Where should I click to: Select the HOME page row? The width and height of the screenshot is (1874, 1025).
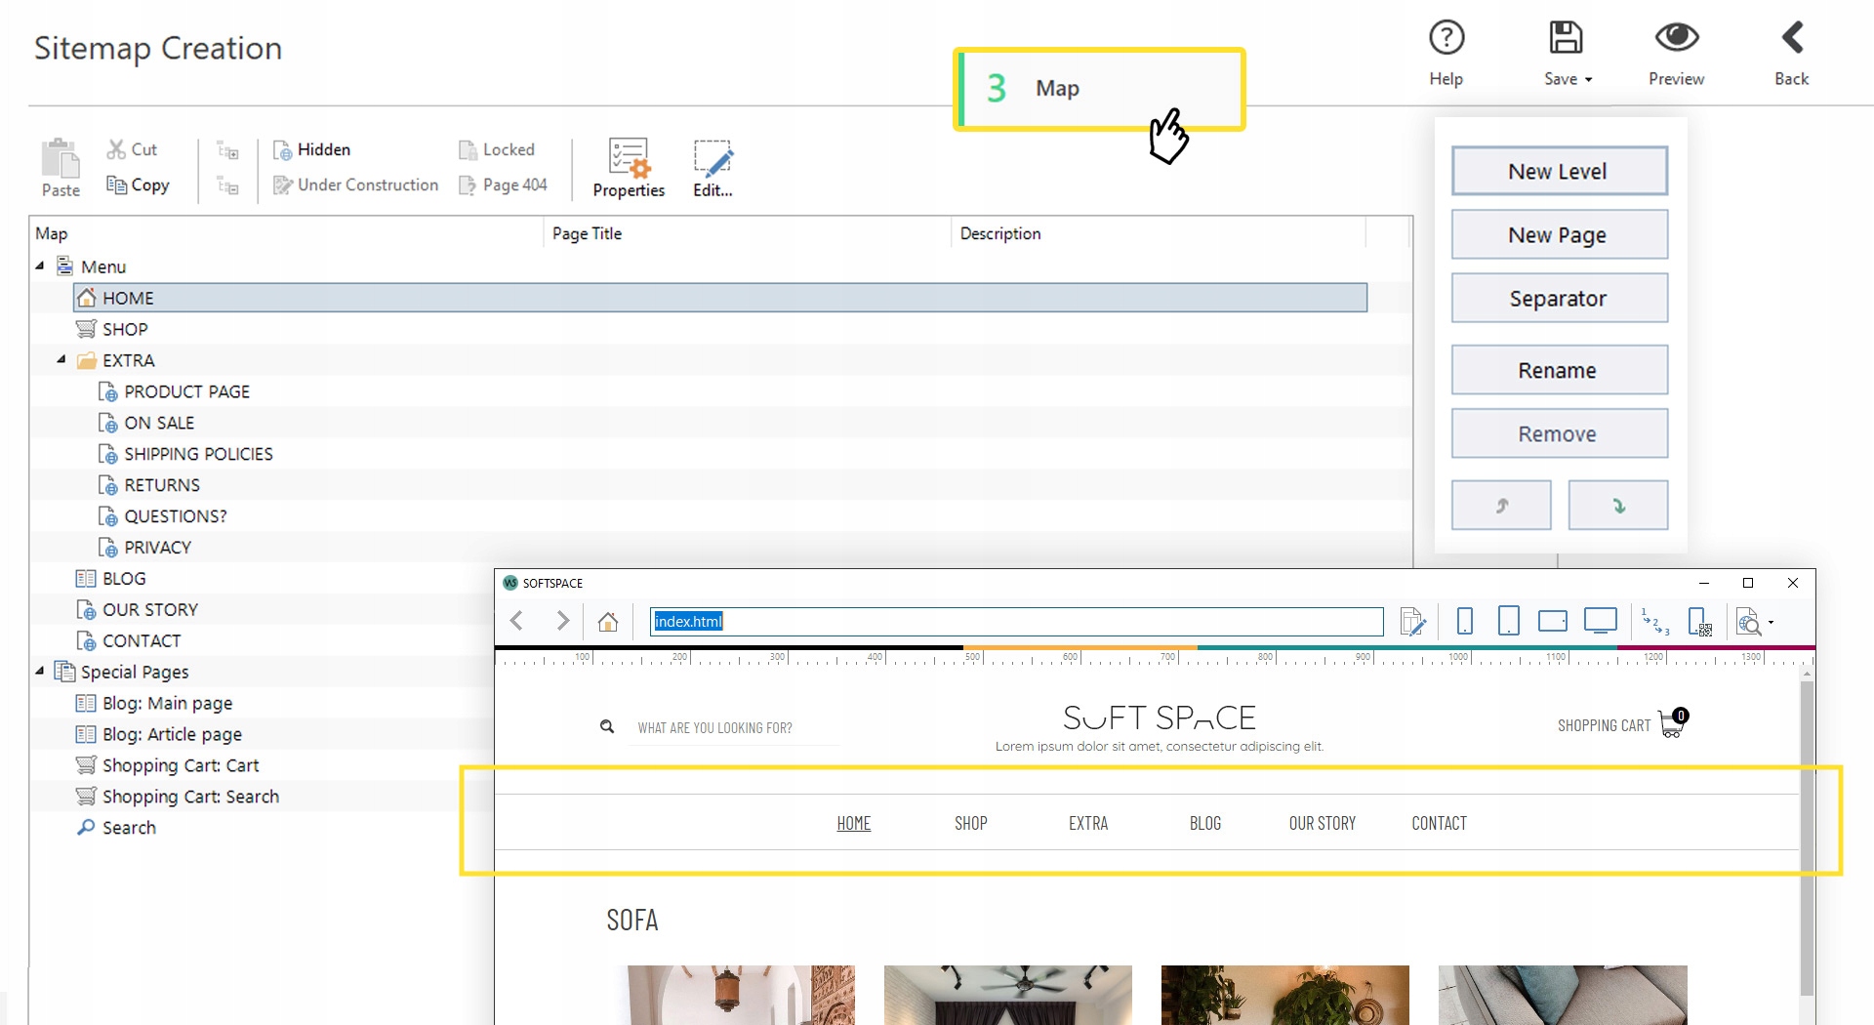pyautogui.click(x=720, y=298)
